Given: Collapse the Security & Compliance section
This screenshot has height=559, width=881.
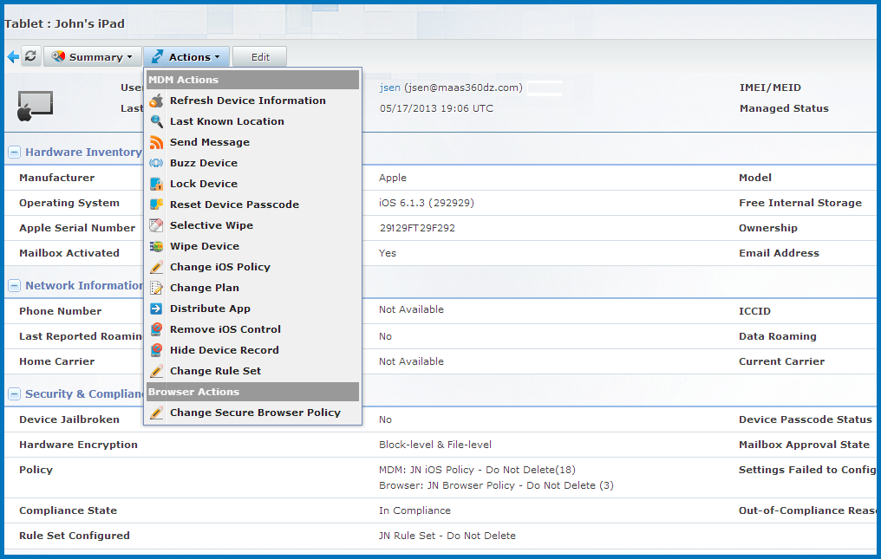Looking at the screenshot, I should coord(15,394).
